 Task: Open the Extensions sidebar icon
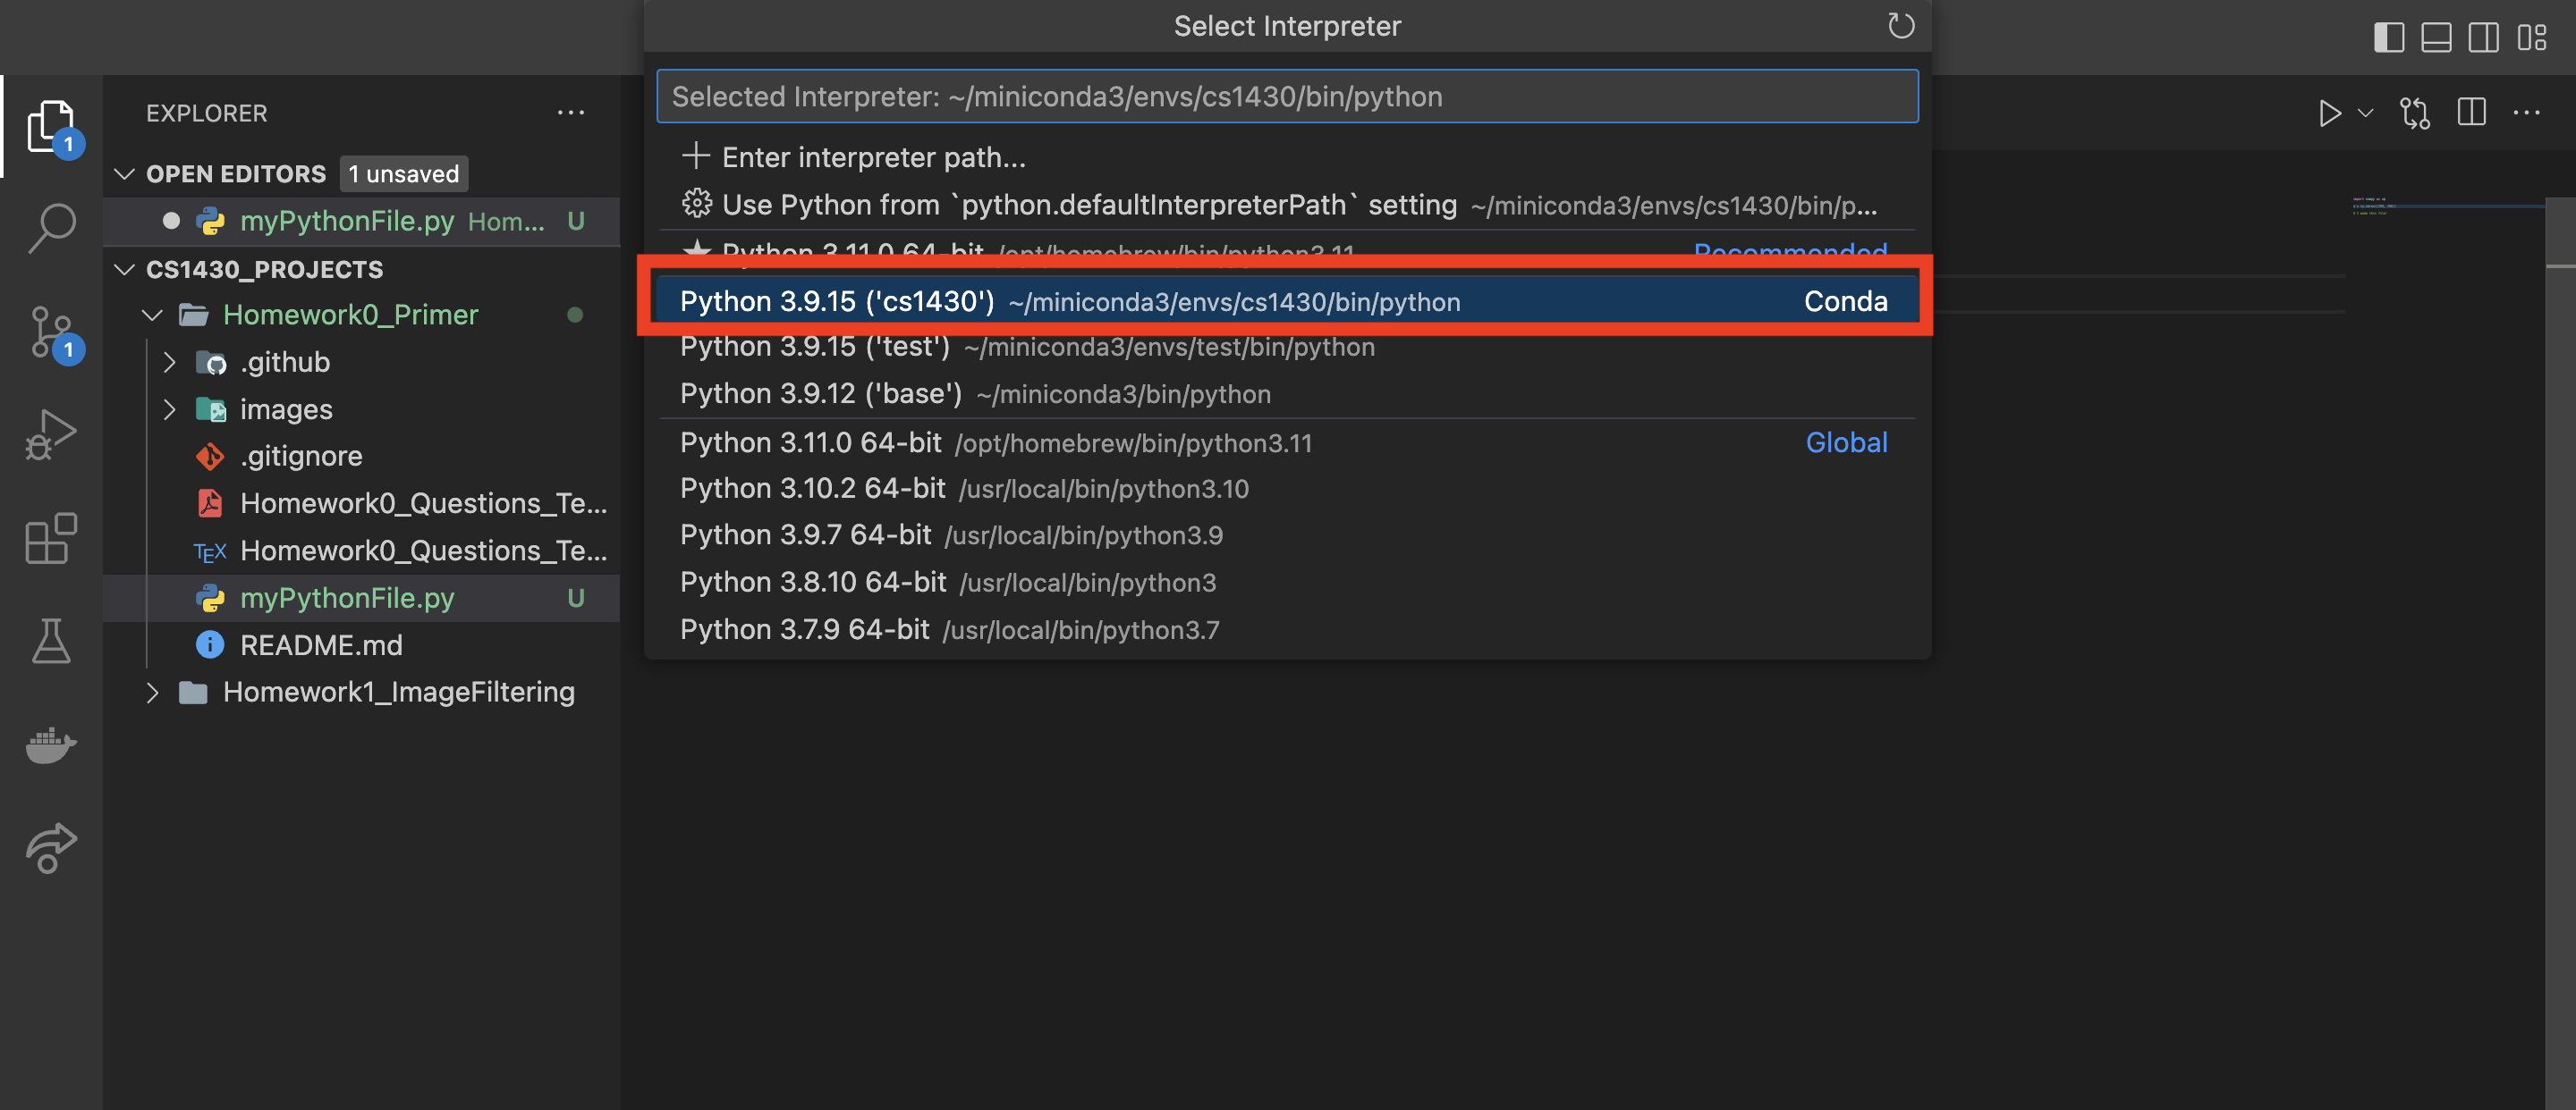(50, 539)
